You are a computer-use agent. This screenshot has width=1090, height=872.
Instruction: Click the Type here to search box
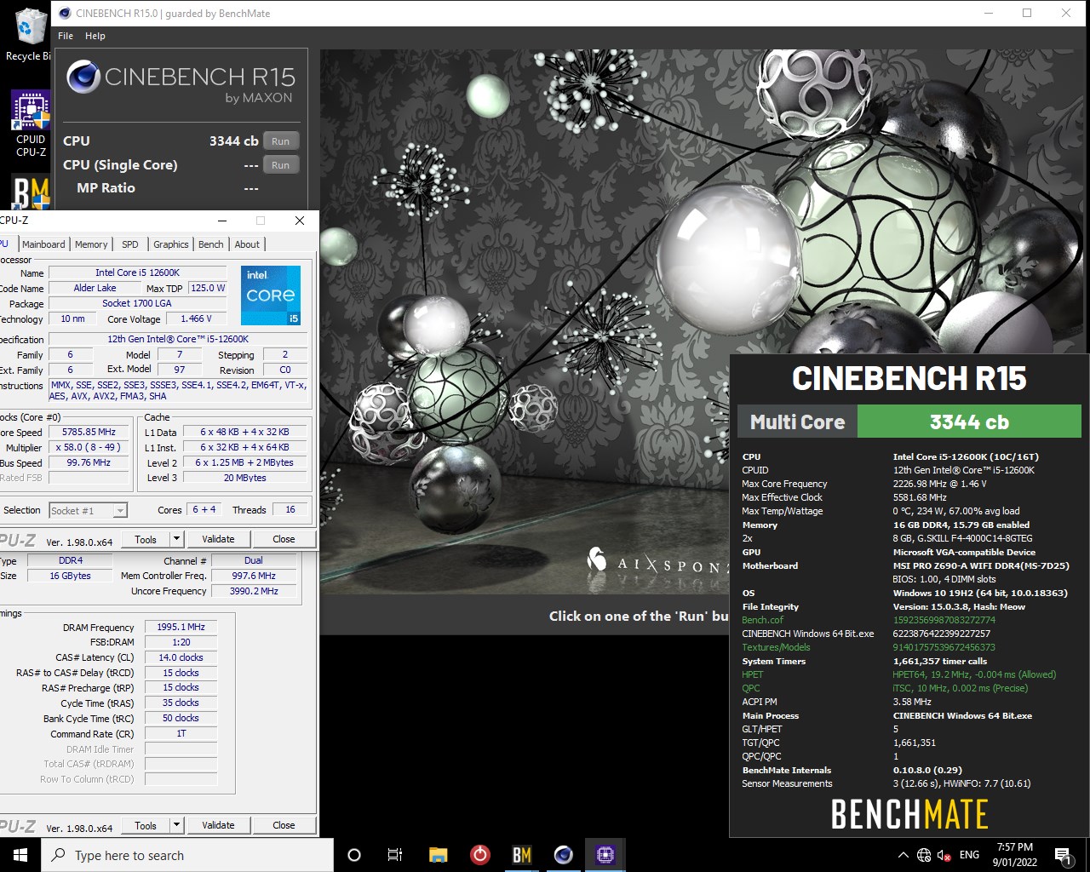187,855
